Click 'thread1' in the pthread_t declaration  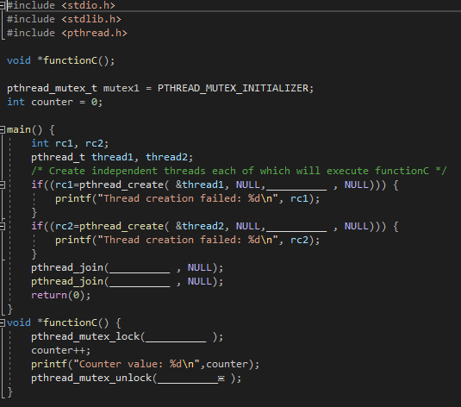point(112,157)
